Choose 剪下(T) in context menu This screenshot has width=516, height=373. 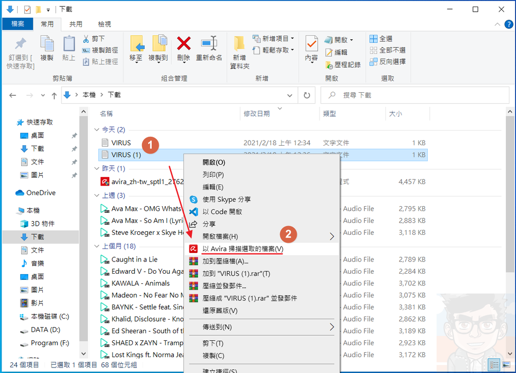click(x=262, y=343)
